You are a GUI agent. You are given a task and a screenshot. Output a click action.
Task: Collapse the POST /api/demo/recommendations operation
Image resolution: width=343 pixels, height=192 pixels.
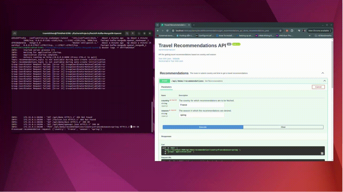pos(325,81)
